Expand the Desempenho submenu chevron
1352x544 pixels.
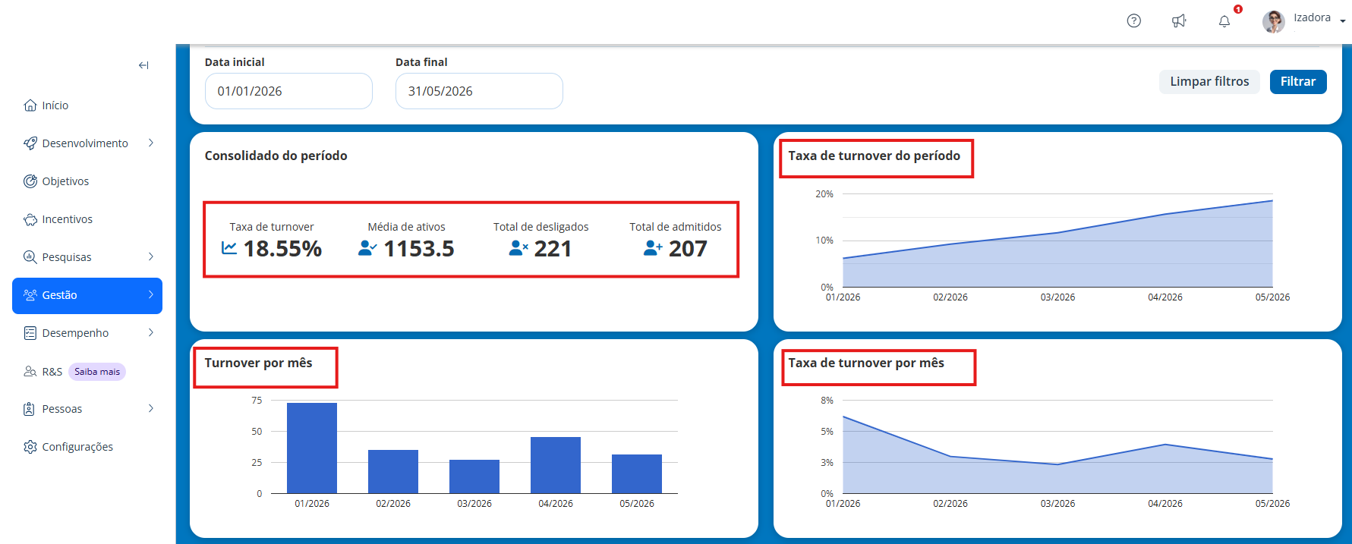click(x=151, y=332)
